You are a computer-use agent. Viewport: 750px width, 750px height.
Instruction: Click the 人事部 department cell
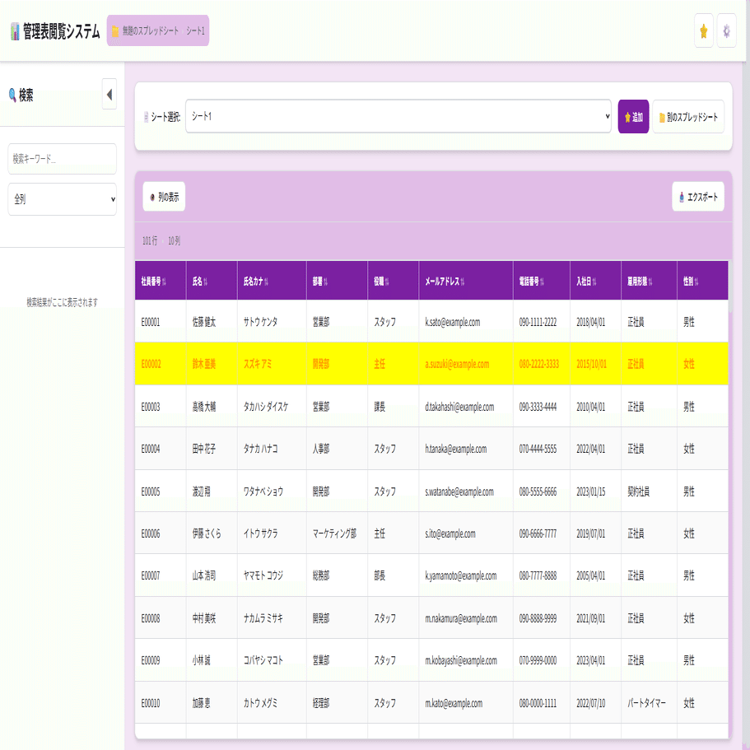click(x=337, y=449)
